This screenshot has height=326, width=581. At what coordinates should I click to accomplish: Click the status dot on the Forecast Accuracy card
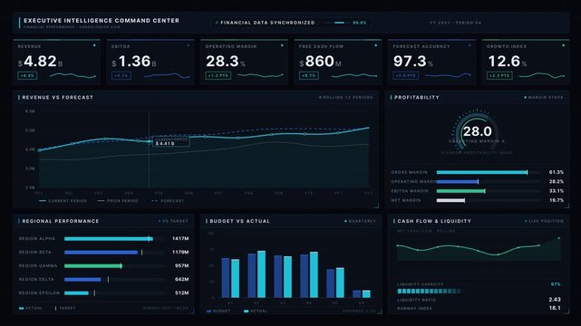coord(470,45)
